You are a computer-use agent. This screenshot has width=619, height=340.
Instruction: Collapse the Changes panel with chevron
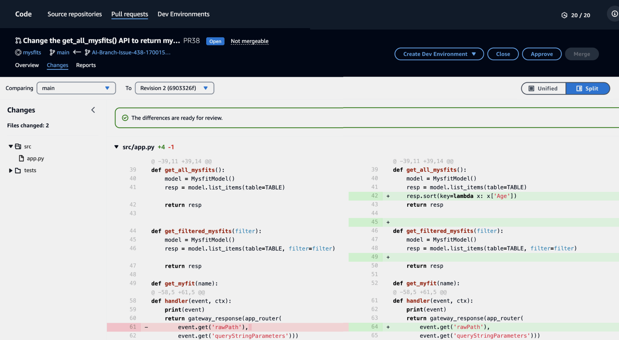(93, 110)
